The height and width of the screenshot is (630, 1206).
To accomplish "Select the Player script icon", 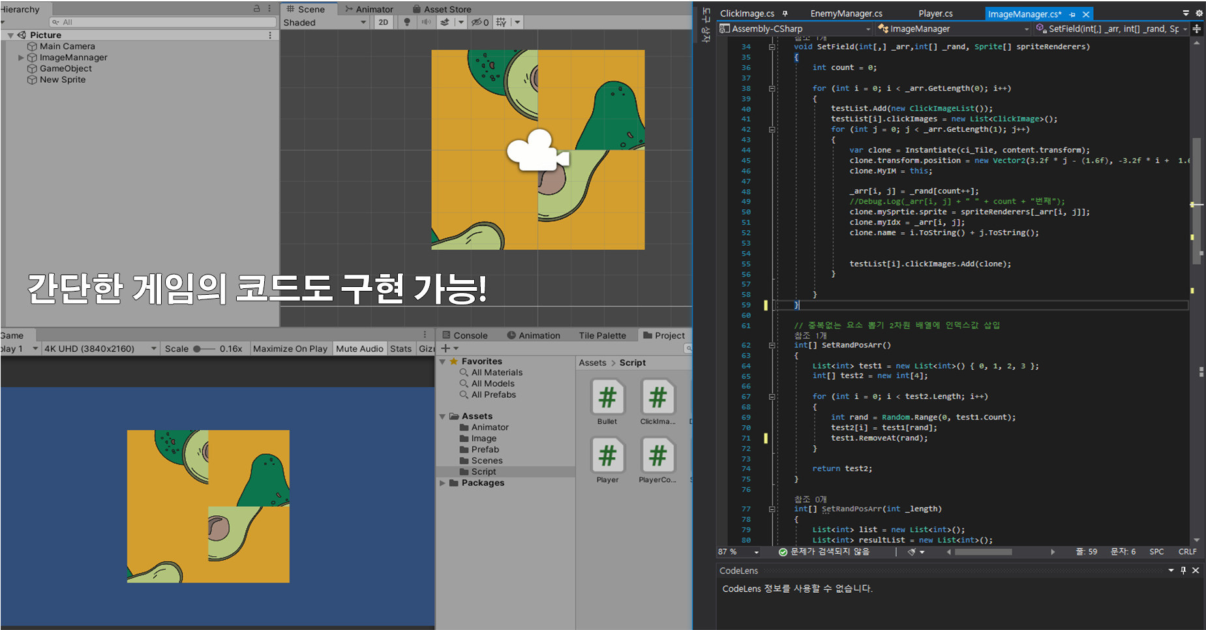I will 607,456.
